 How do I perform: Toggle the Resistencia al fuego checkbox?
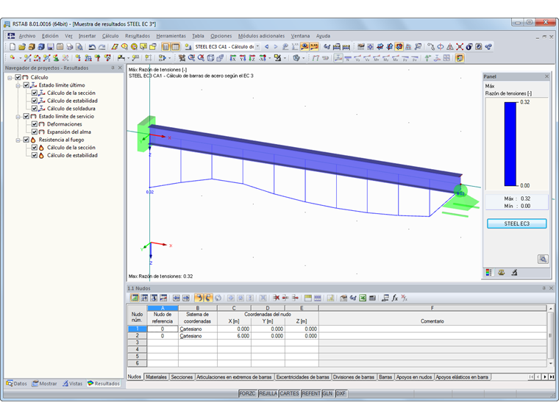(26, 140)
